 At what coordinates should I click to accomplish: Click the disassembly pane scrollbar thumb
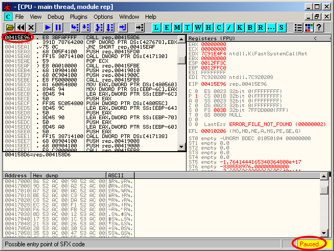[182, 60]
